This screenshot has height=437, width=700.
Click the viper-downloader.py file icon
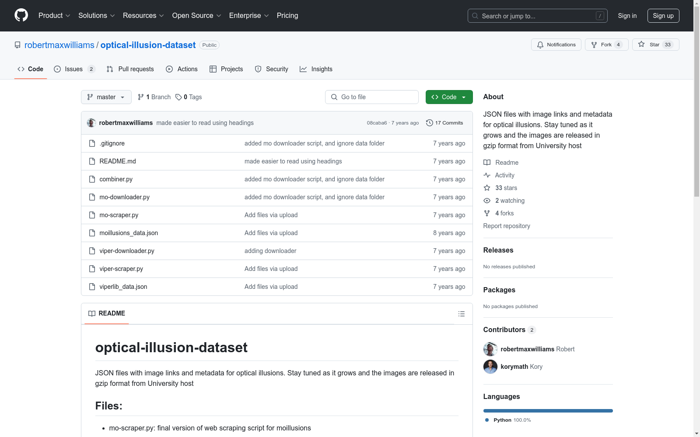pos(92,251)
